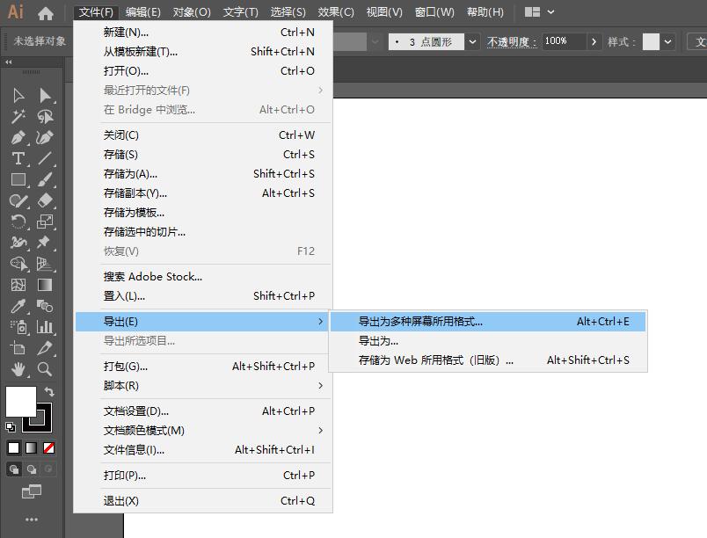Activate the Hand tool
Viewport: 707px width, 538px height.
[x=18, y=370]
